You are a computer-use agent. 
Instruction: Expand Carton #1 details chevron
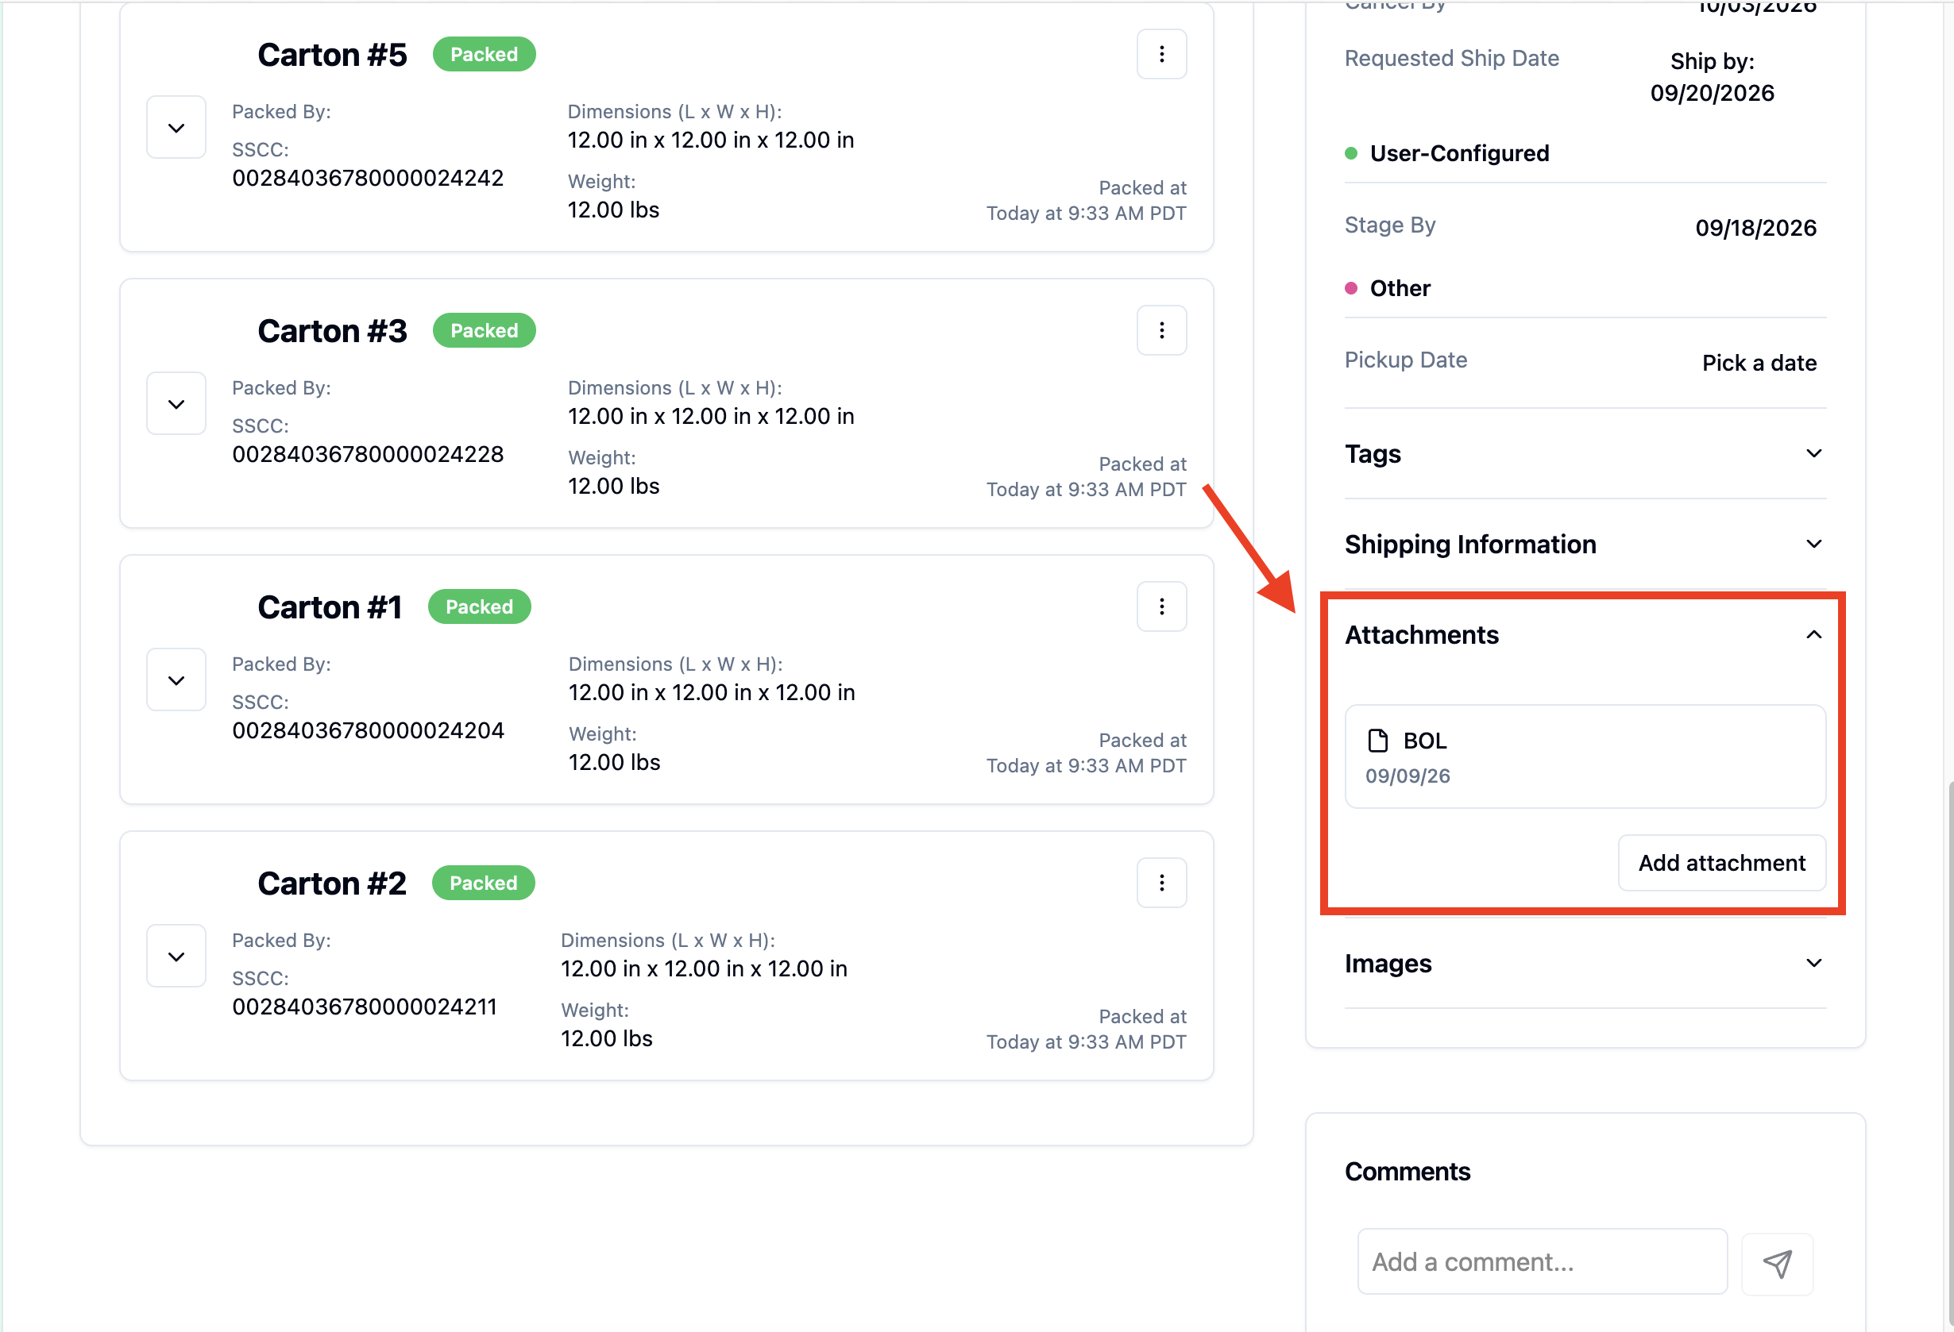click(x=176, y=681)
